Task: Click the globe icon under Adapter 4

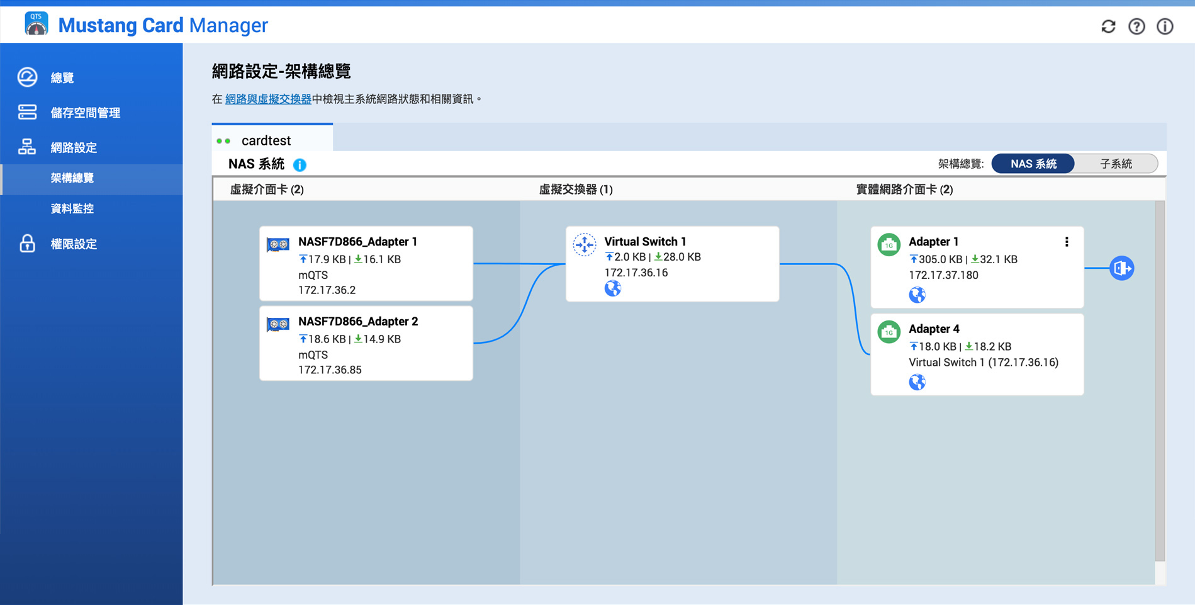Action: (917, 382)
